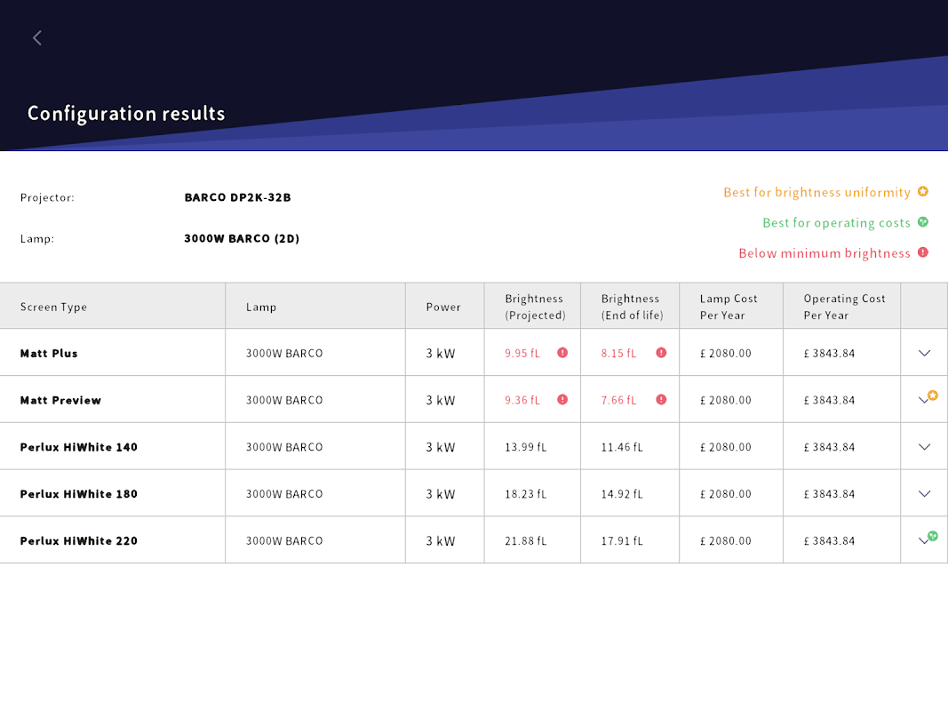Click 'Best for operating costs' legend text
The width and height of the screenshot is (948, 711).
pos(836,223)
